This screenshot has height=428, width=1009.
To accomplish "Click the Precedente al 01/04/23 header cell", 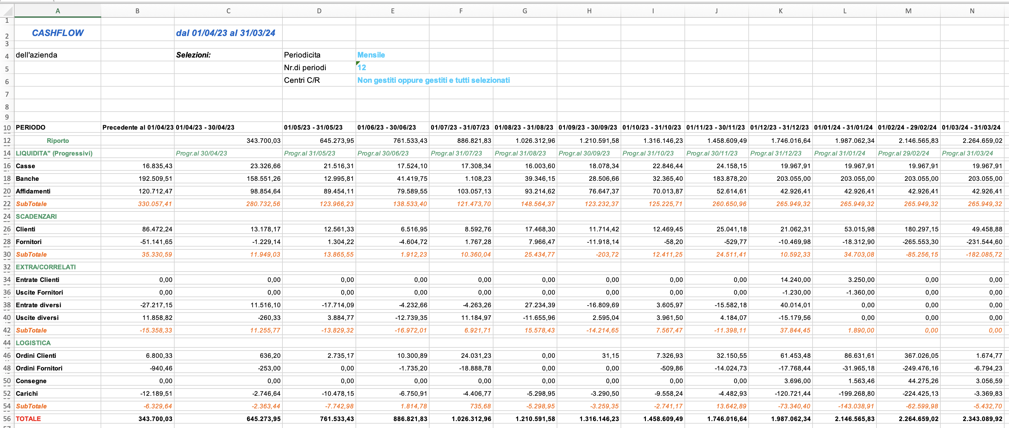I will click(138, 127).
